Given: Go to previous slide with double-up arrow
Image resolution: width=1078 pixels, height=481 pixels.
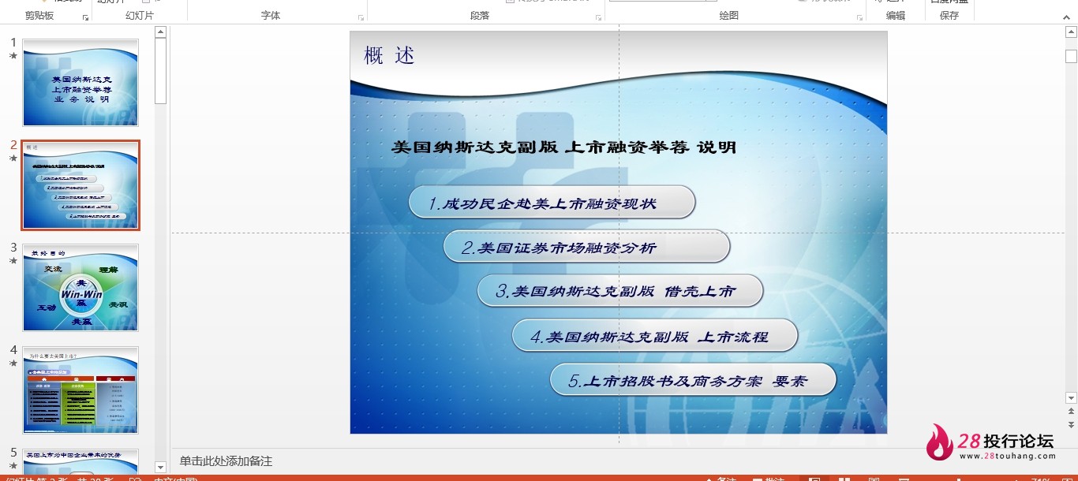Looking at the screenshot, I should click(1071, 412).
